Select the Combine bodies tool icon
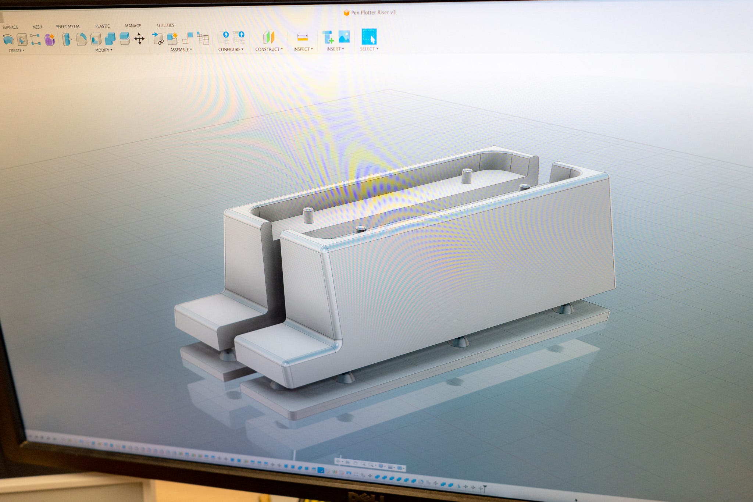This screenshot has height=502, width=753. point(110,39)
